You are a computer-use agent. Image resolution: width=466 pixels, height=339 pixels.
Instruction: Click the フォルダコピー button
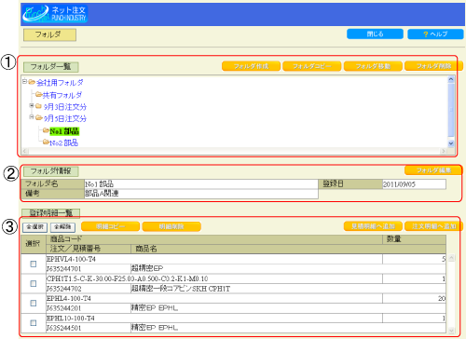point(312,66)
